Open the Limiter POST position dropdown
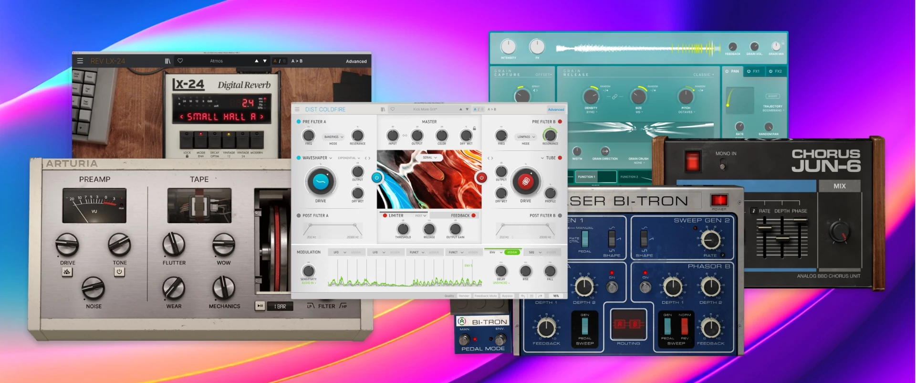This screenshot has width=916, height=383. (x=420, y=216)
